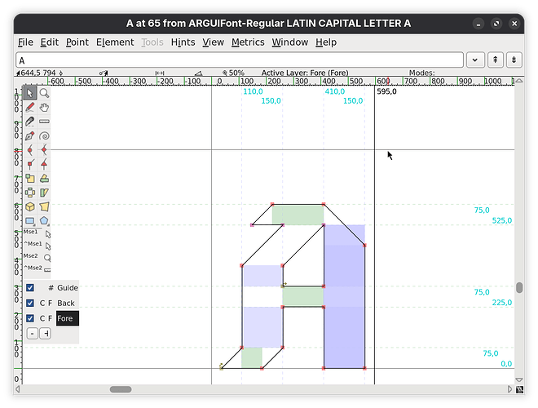Open the glyph name dropdown arrow
This screenshot has height=408, width=538.
[476, 60]
